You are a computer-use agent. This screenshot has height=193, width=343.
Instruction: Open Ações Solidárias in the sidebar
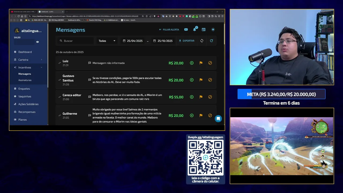click(x=28, y=104)
